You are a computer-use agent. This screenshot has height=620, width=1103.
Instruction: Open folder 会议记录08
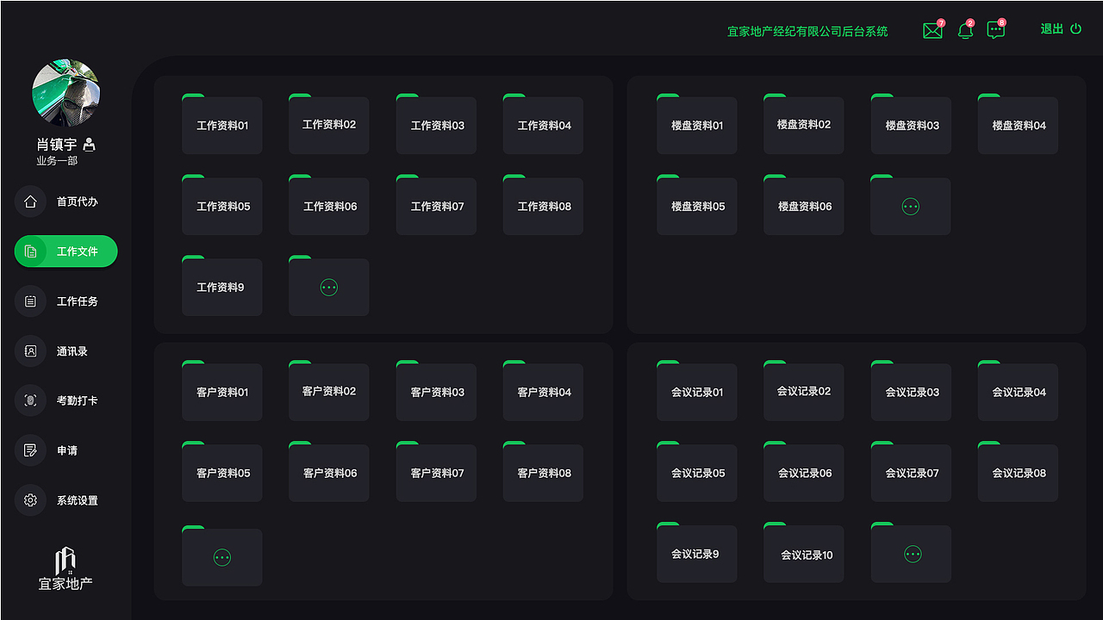1018,472
